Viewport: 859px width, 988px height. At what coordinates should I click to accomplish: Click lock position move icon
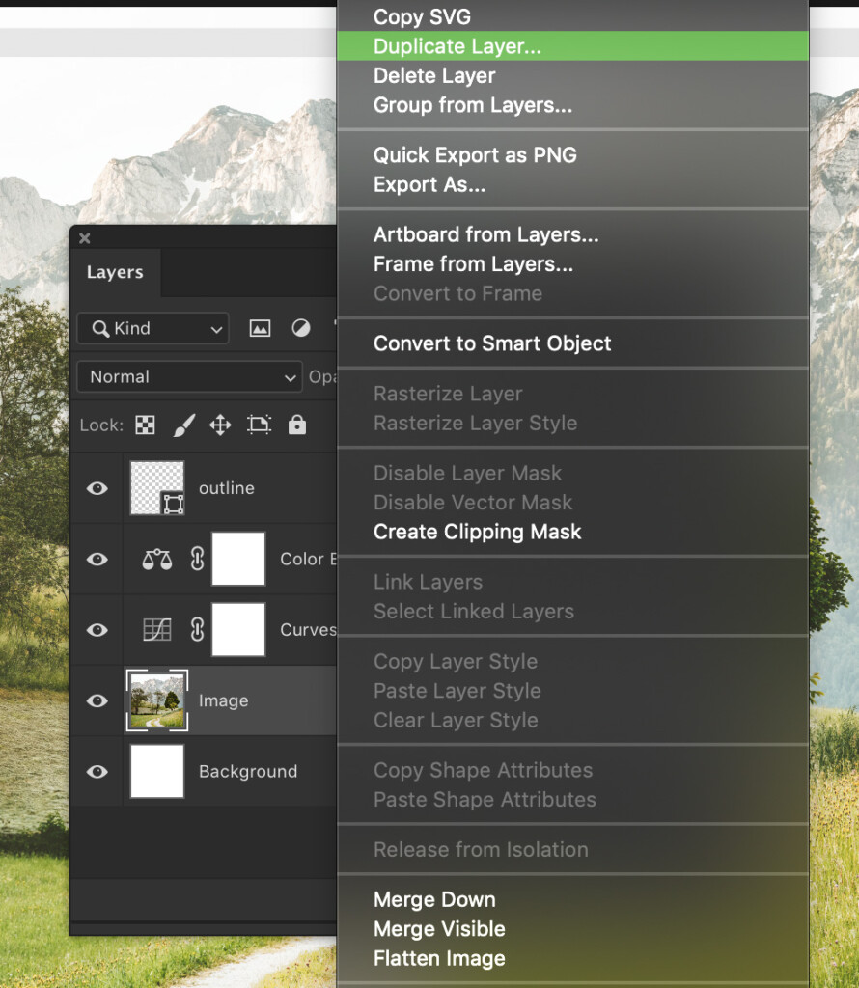pos(220,425)
